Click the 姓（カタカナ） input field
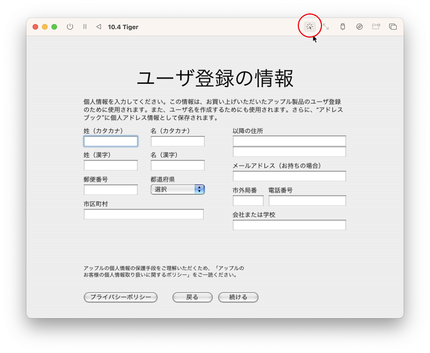Image resolution: width=430 pixels, height=353 pixels. point(111,141)
